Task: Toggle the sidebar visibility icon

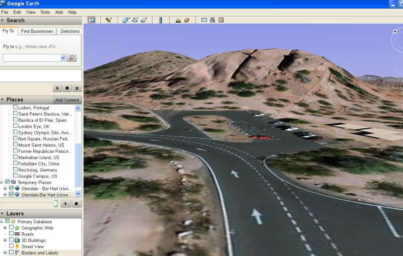Action: (92, 20)
